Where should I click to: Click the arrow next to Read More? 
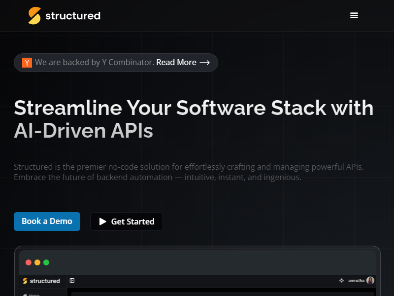point(205,63)
